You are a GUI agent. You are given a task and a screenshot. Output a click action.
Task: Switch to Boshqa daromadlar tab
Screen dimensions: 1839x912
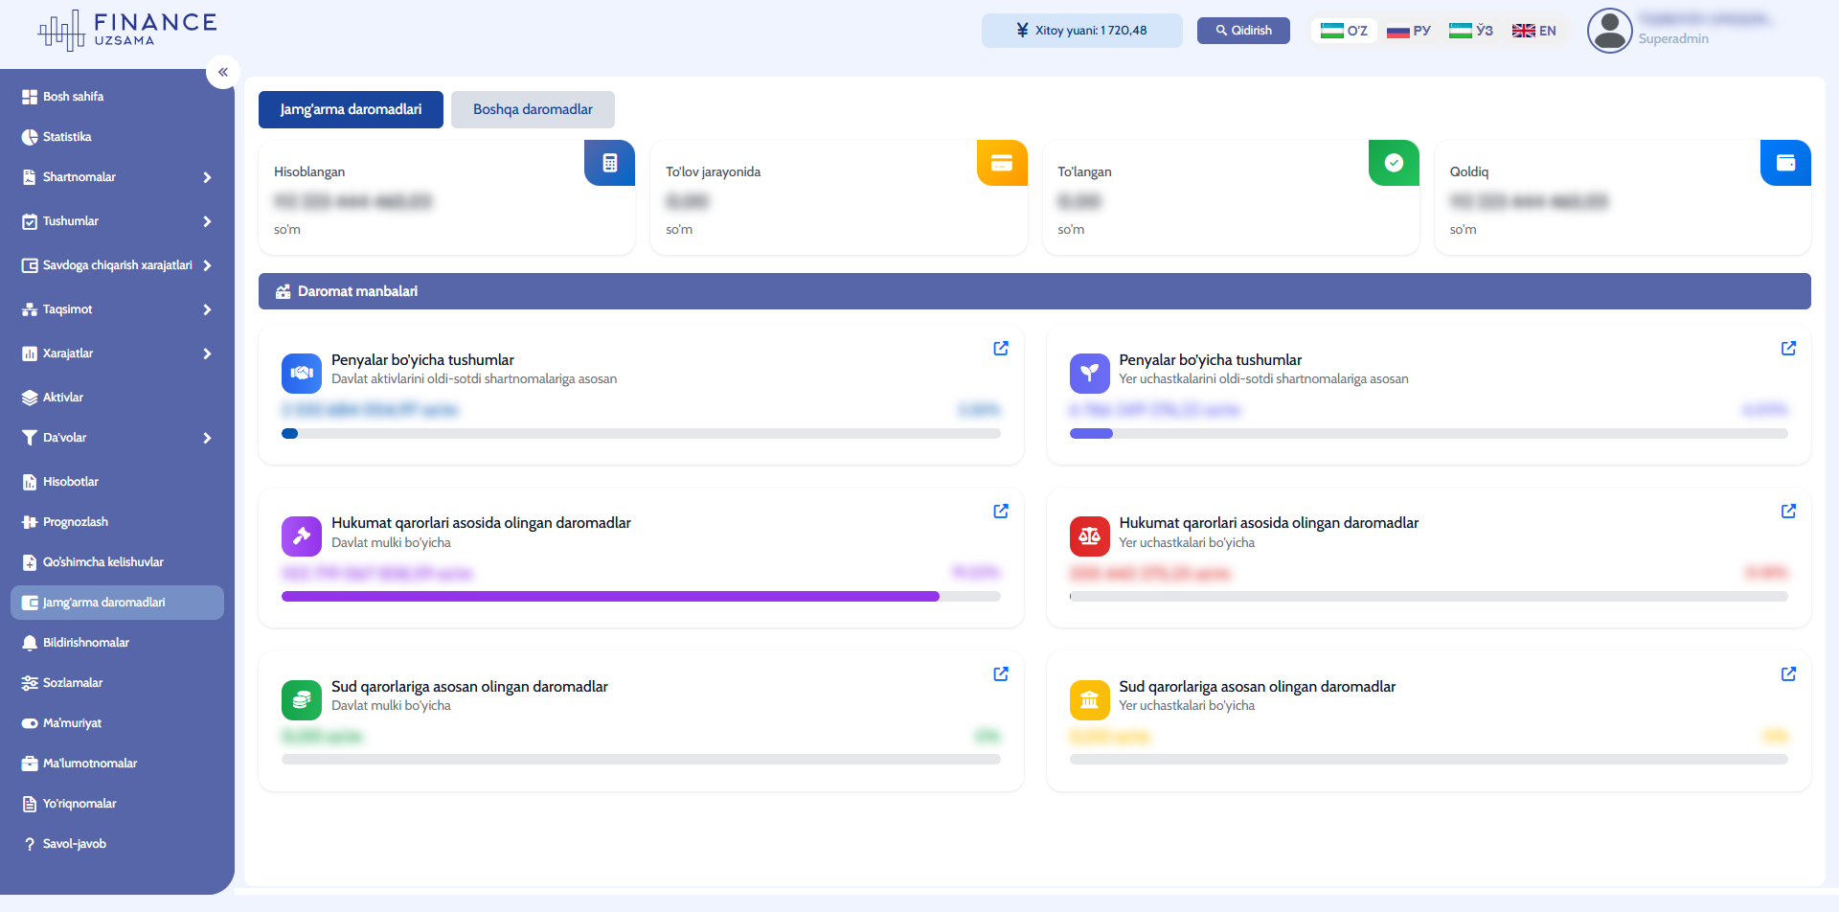pyautogui.click(x=533, y=109)
